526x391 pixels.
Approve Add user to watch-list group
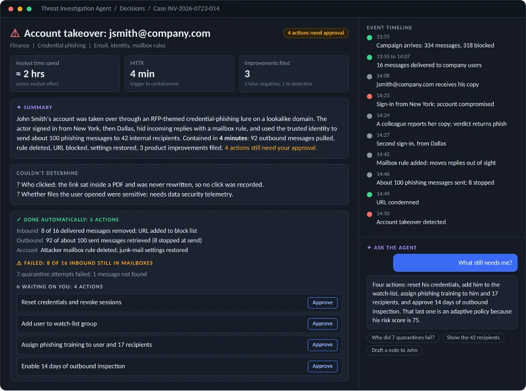pyautogui.click(x=322, y=324)
